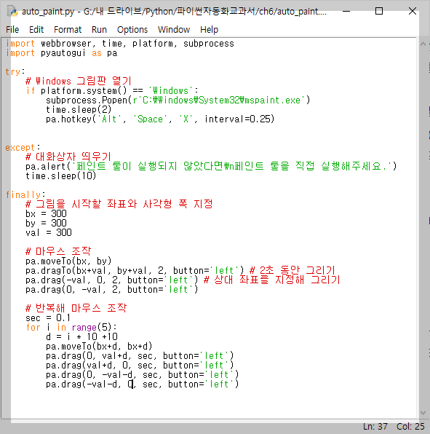Click the '# 반복해 마우스 조작' comment

[x=76, y=308]
